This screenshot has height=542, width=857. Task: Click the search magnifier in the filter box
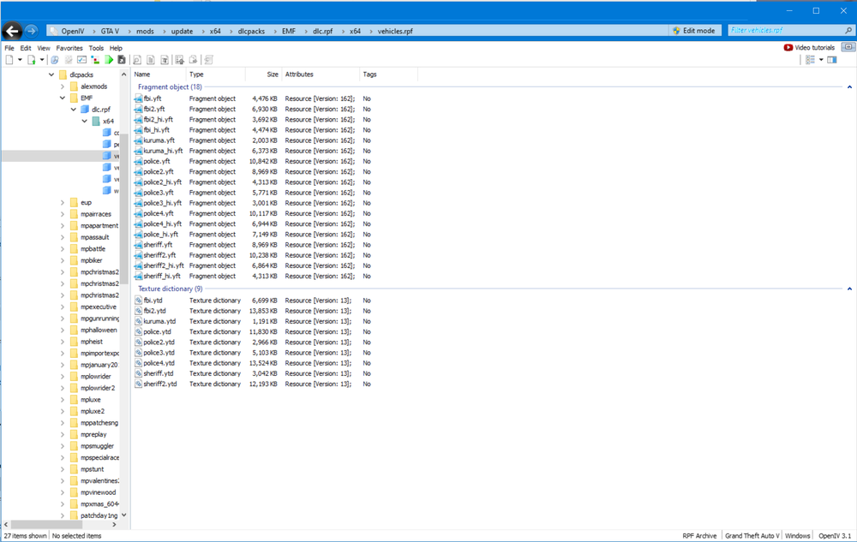click(x=849, y=30)
